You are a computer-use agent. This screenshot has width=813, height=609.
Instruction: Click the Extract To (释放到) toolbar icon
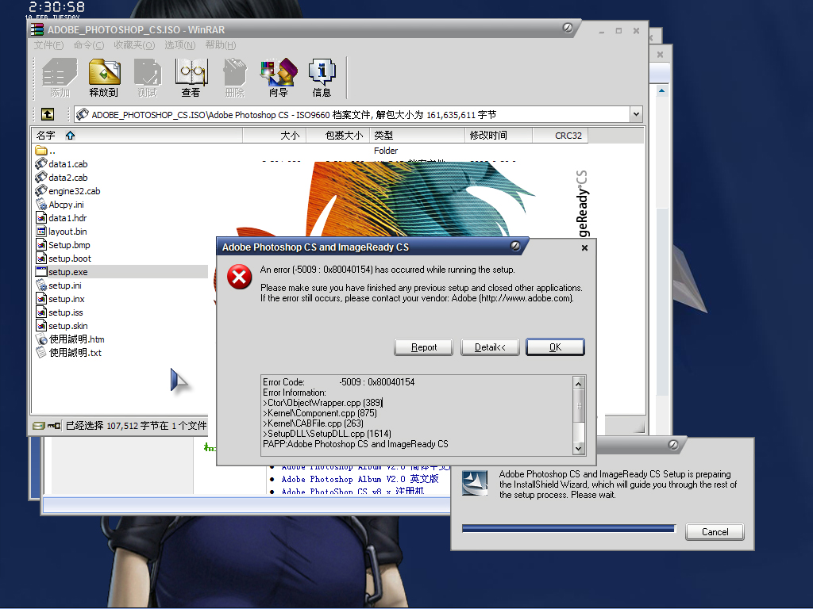pyautogui.click(x=104, y=78)
